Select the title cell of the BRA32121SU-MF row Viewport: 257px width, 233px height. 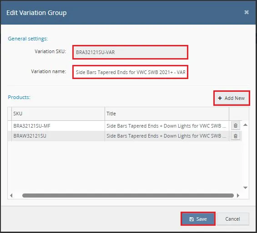click(167, 126)
